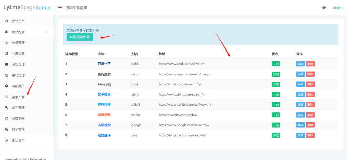Click the folder icon beside 分组管理
347x160 pixels.
(x=7, y=64)
